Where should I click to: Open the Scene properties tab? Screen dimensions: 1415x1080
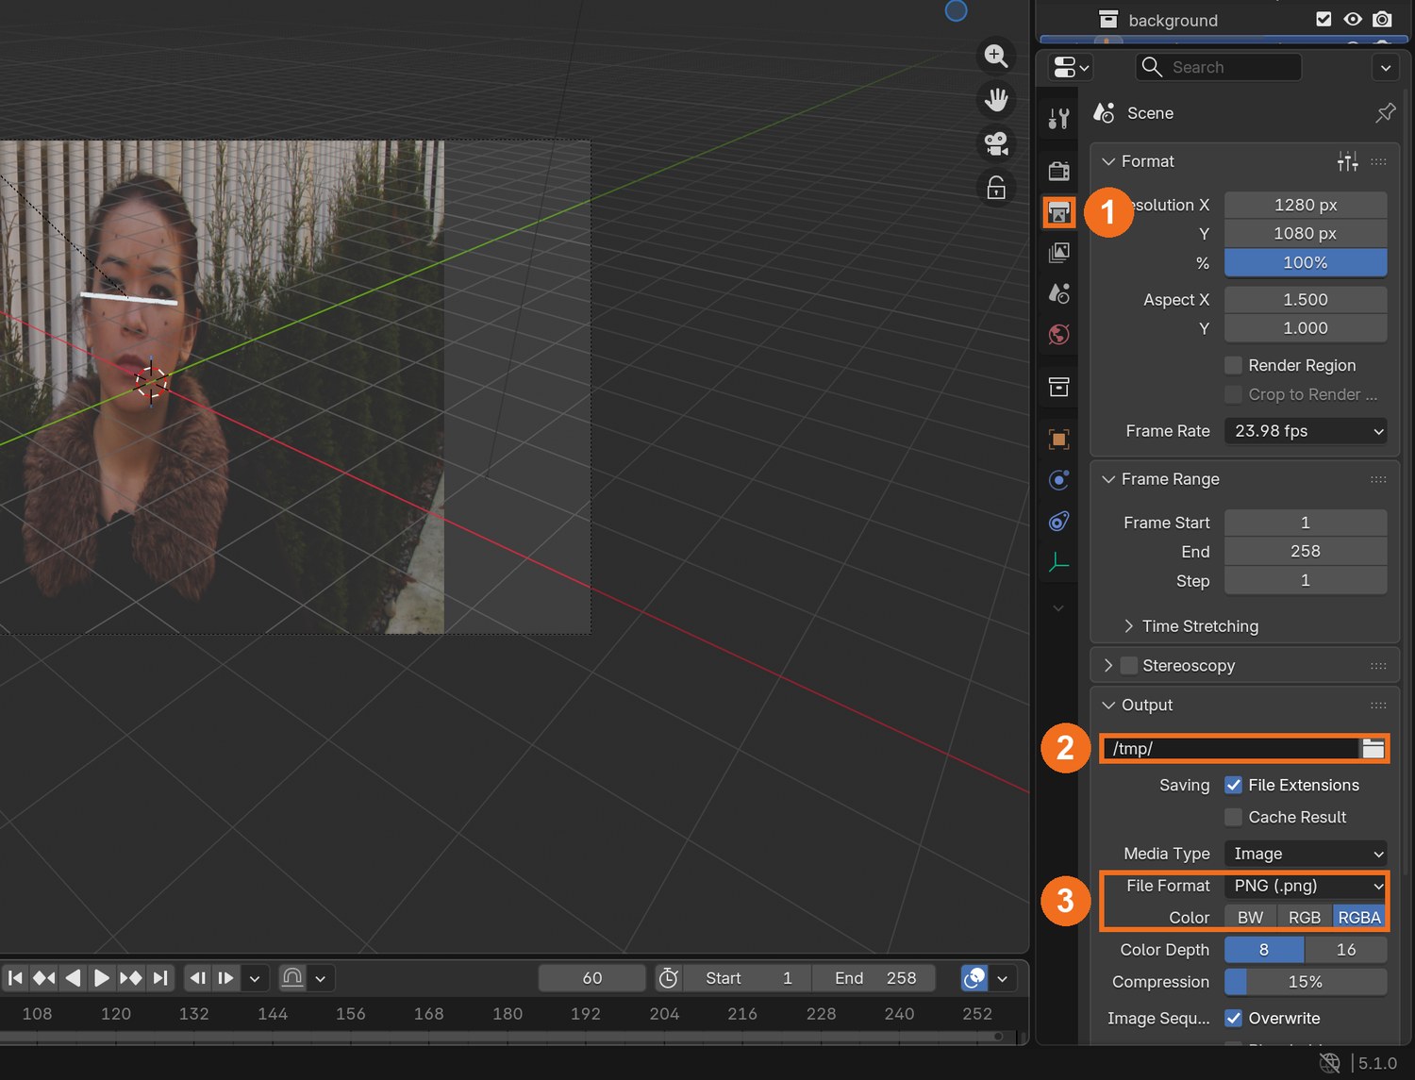[1058, 293]
